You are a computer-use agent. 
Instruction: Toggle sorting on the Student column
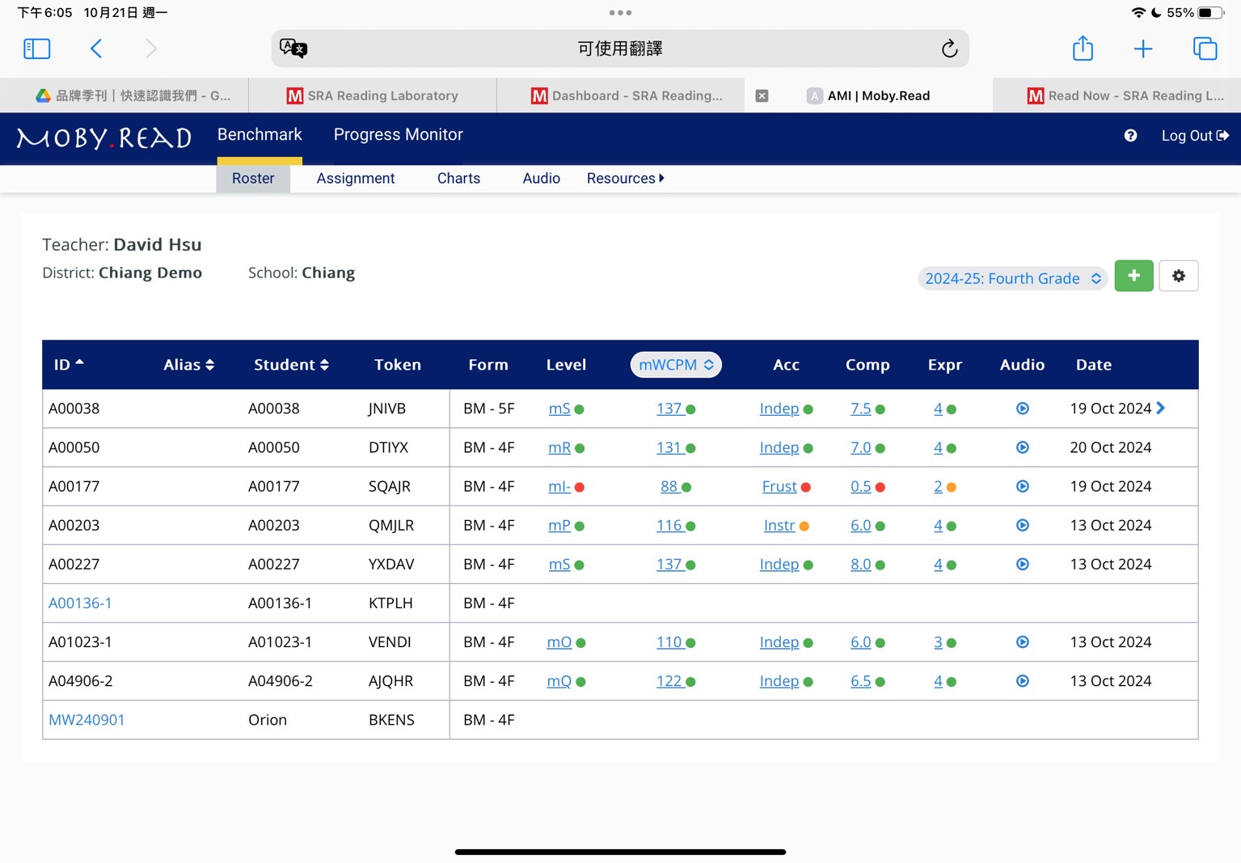pyautogui.click(x=291, y=365)
